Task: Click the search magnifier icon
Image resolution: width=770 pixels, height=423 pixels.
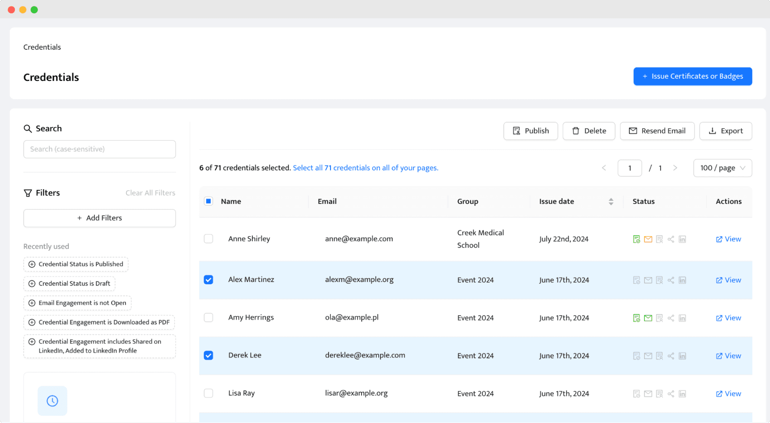Action: (x=28, y=129)
